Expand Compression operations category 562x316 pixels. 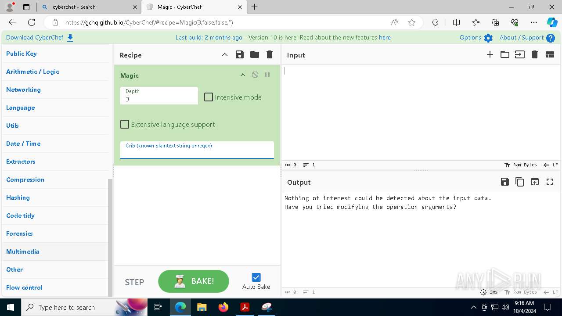(55, 180)
